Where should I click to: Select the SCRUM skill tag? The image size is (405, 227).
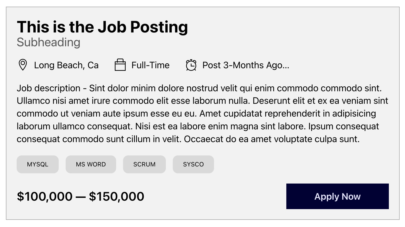point(144,164)
